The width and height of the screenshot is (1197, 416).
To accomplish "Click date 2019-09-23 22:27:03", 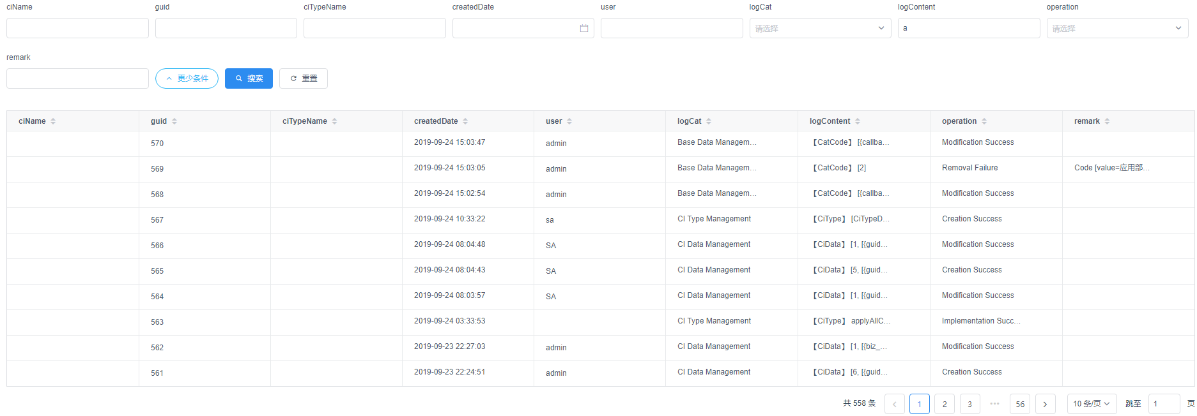I will tap(449, 346).
